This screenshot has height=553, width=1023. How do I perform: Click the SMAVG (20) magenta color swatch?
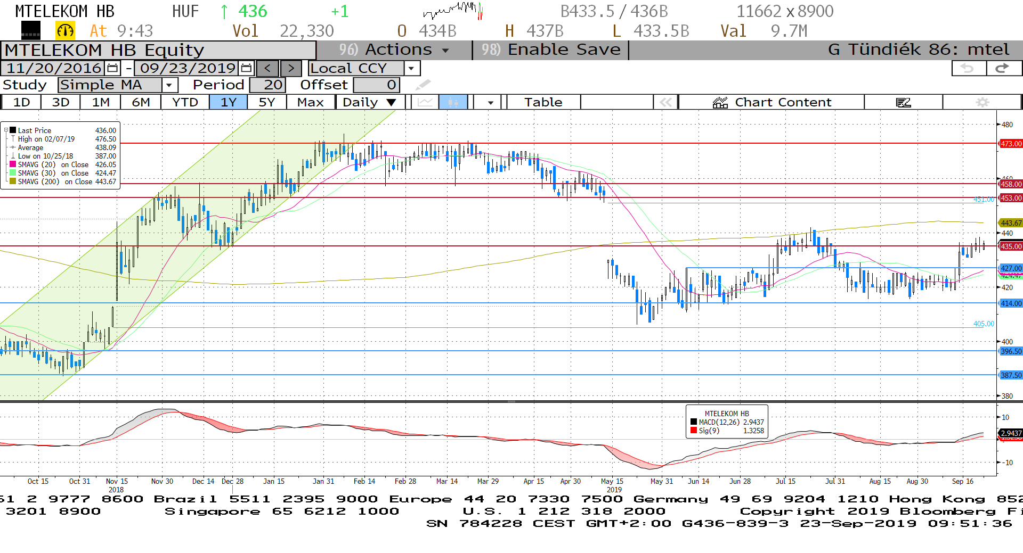tap(13, 164)
